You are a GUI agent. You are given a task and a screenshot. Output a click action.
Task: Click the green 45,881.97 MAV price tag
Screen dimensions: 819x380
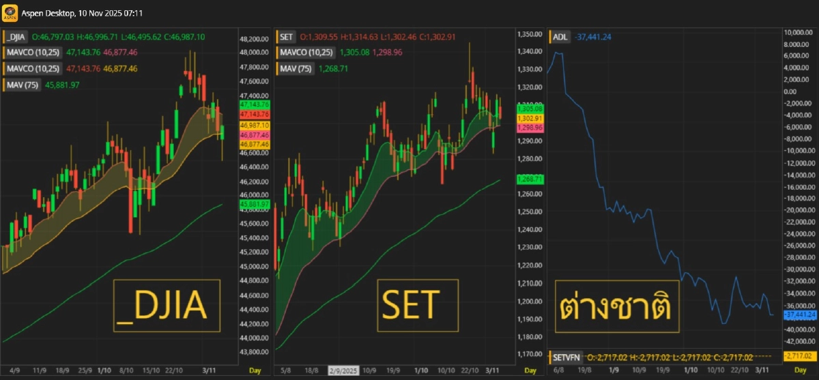tap(255, 204)
